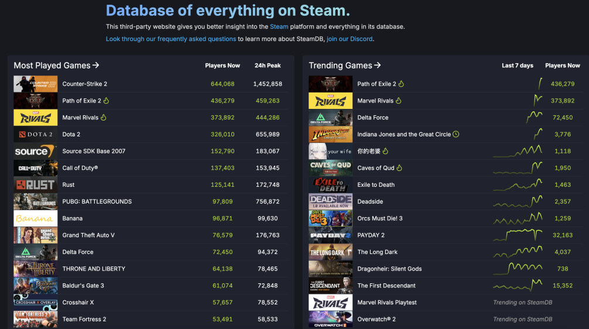This screenshot has height=329, width=589.
Task: Open the frequently asked questions link
Action: (171, 39)
